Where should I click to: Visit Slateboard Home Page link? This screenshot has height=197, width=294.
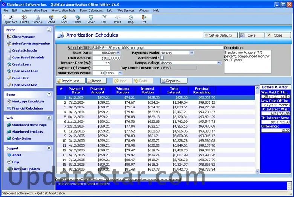point(27,125)
